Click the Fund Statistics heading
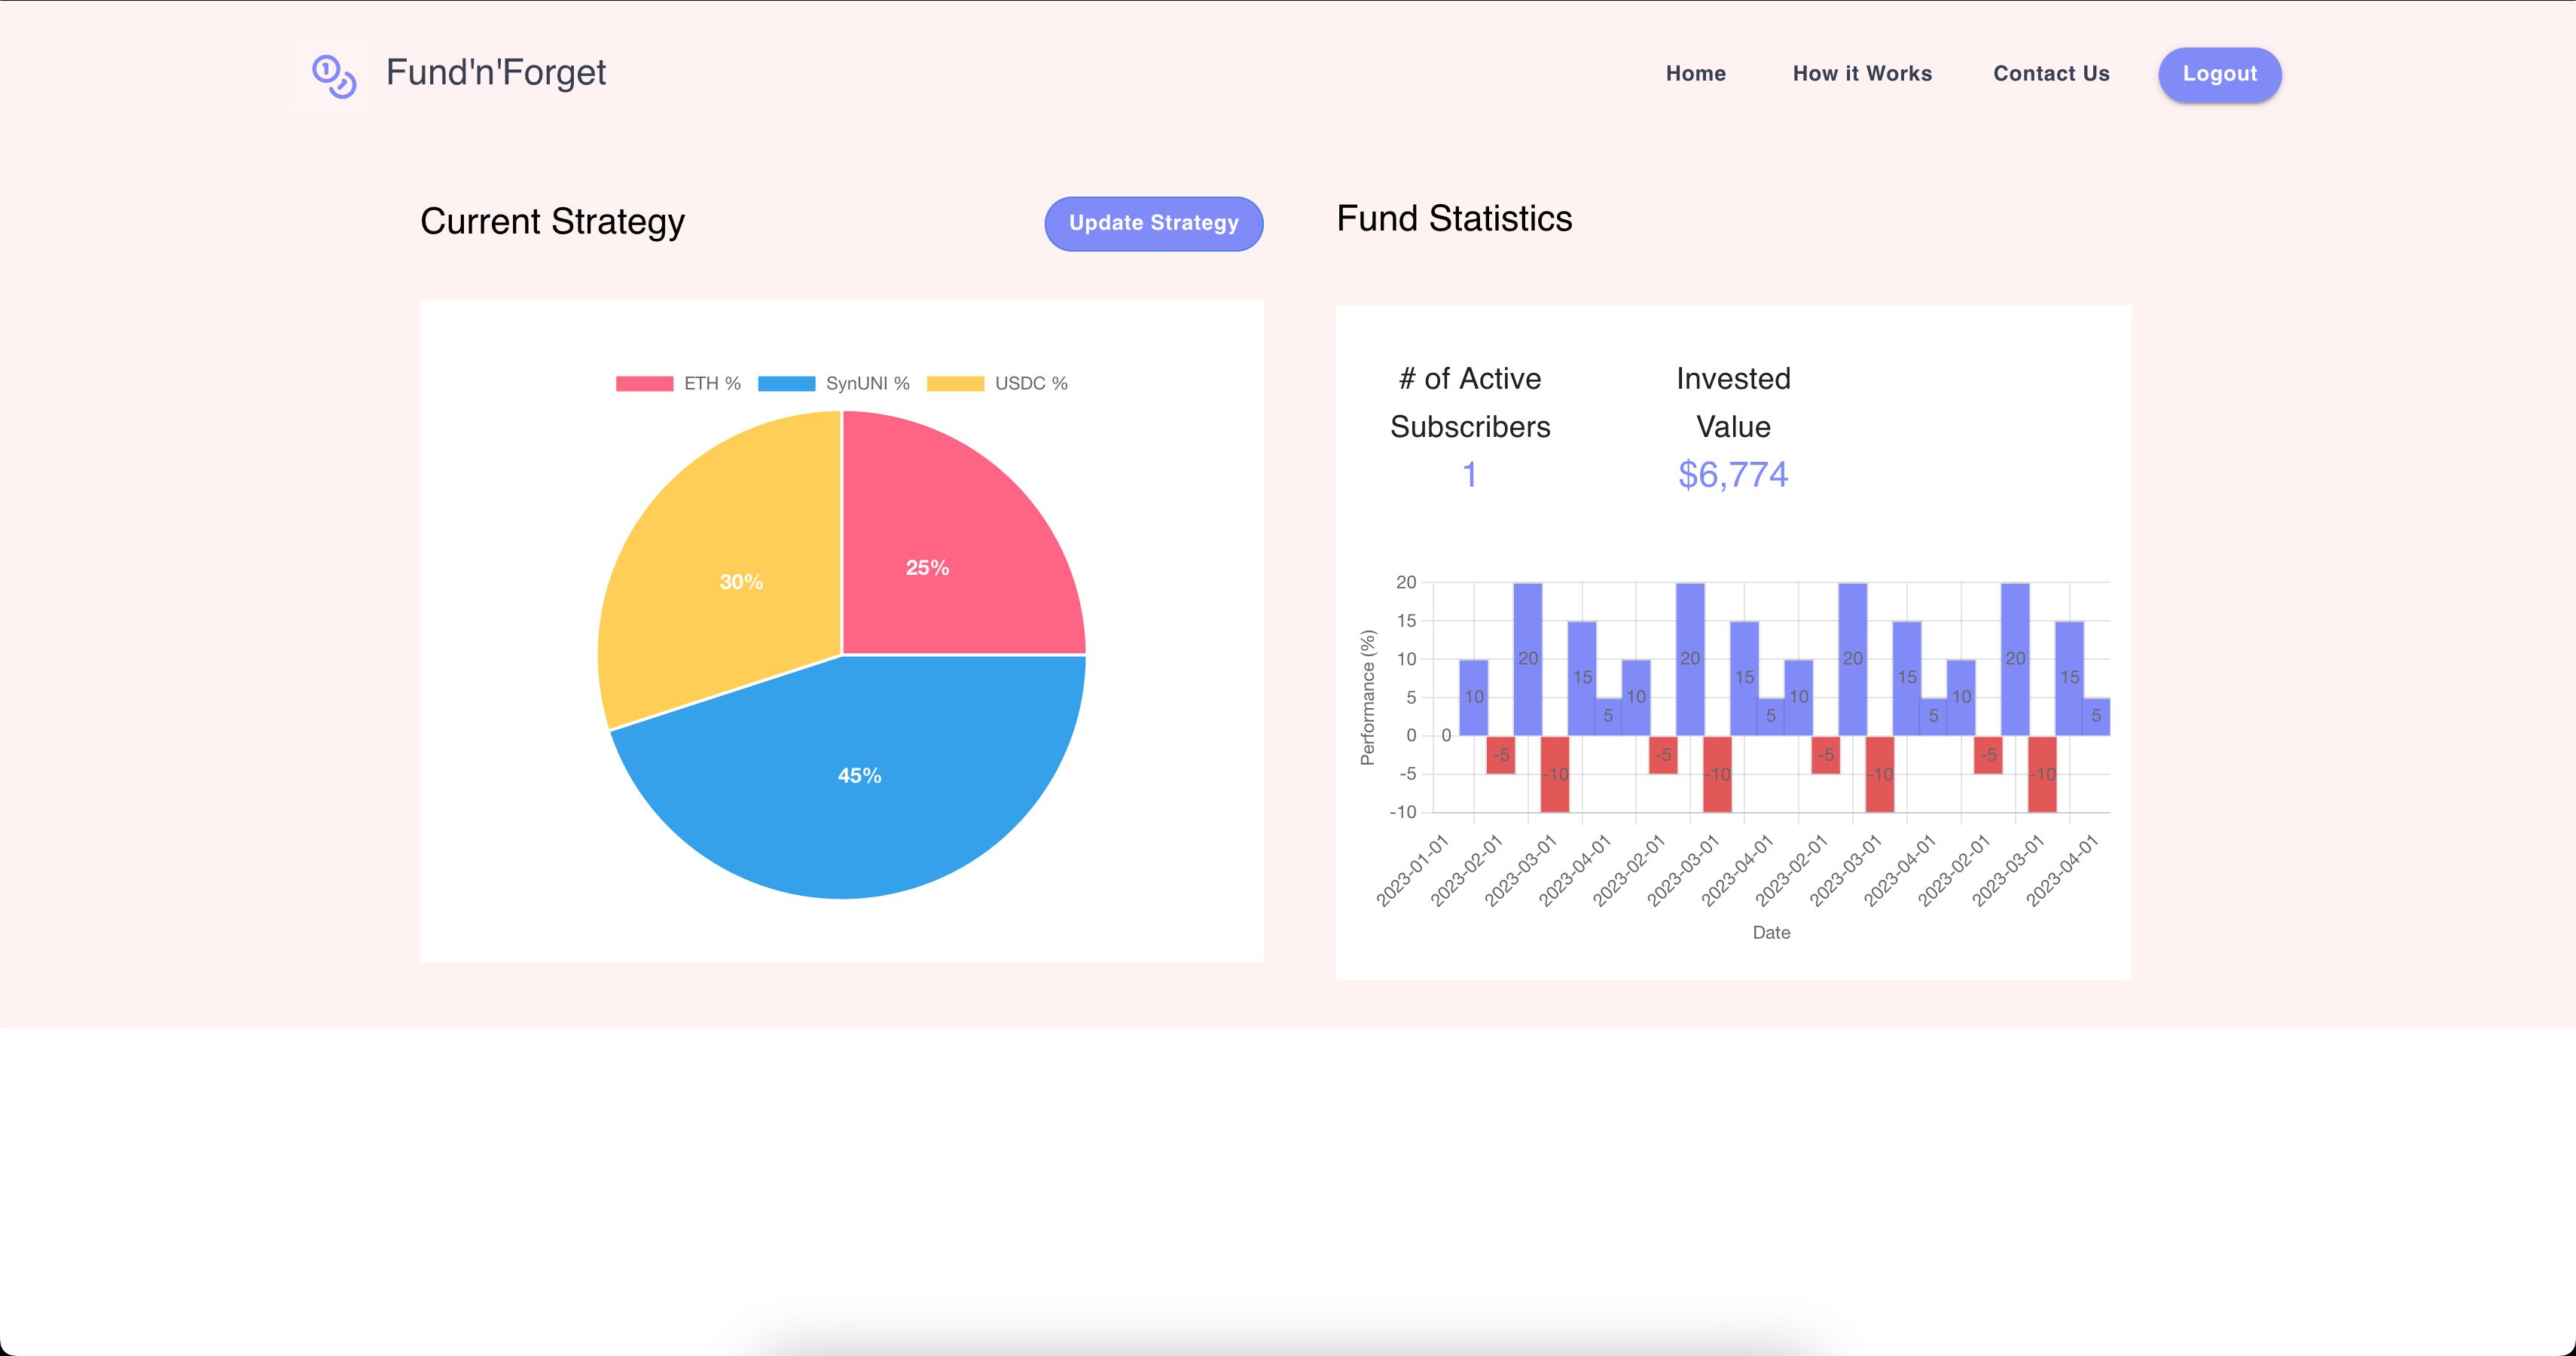The image size is (2576, 1356). [1454, 218]
